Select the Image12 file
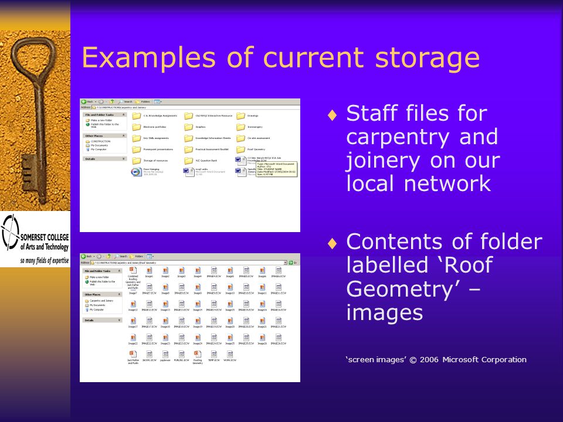563x422 pixels. click(x=133, y=306)
